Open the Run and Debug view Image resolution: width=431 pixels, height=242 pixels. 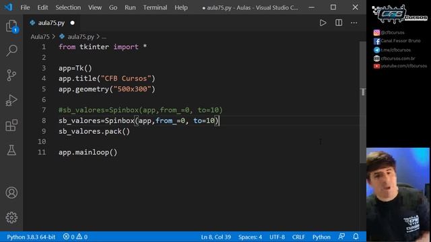click(x=11, y=100)
